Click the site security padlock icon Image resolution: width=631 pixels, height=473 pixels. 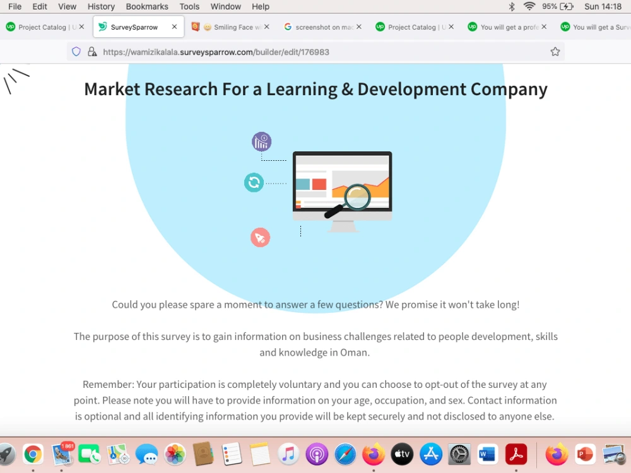92,52
